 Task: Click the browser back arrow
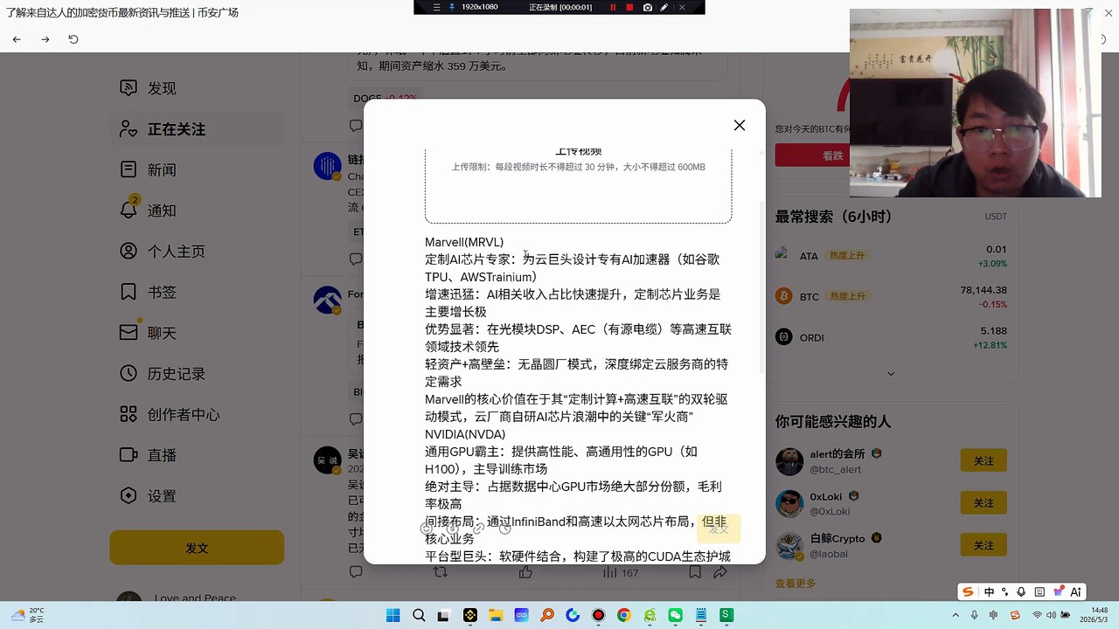point(17,39)
